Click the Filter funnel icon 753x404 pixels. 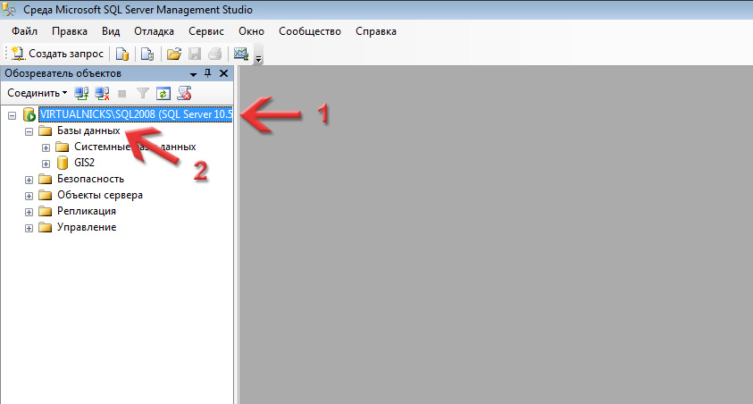point(143,93)
